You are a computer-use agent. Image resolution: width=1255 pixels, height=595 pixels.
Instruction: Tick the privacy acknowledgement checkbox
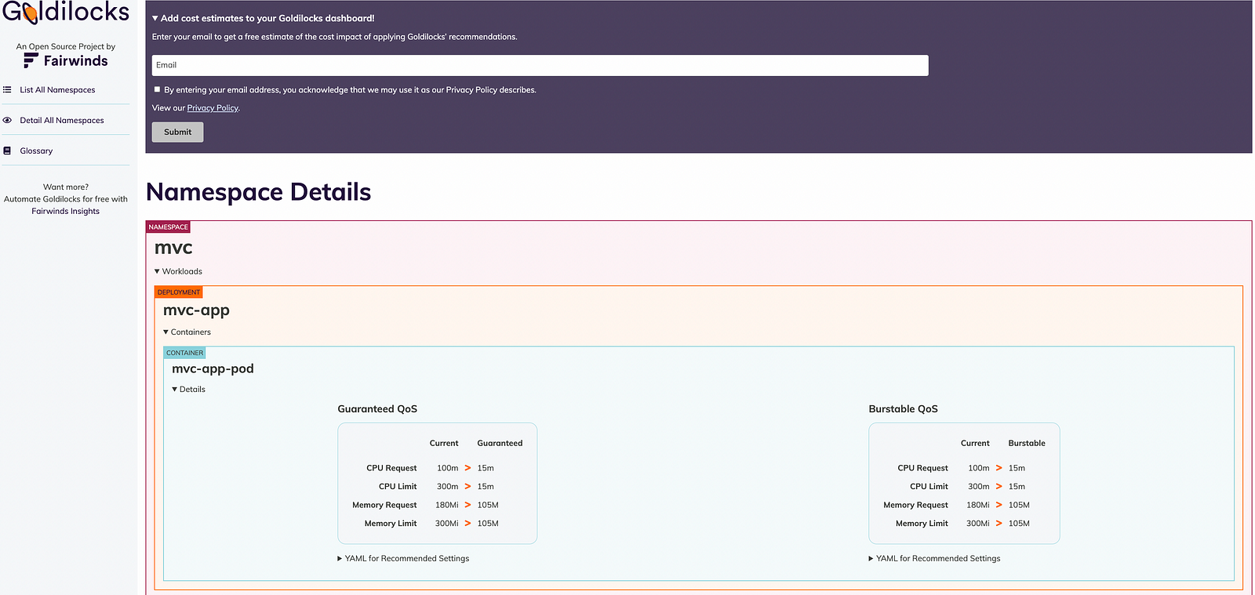pyautogui.click(x=157, y=89)
